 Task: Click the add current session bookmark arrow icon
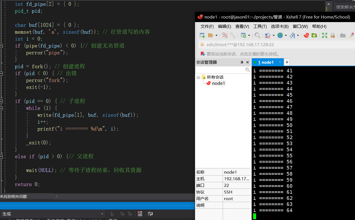[x=203, y=54]
